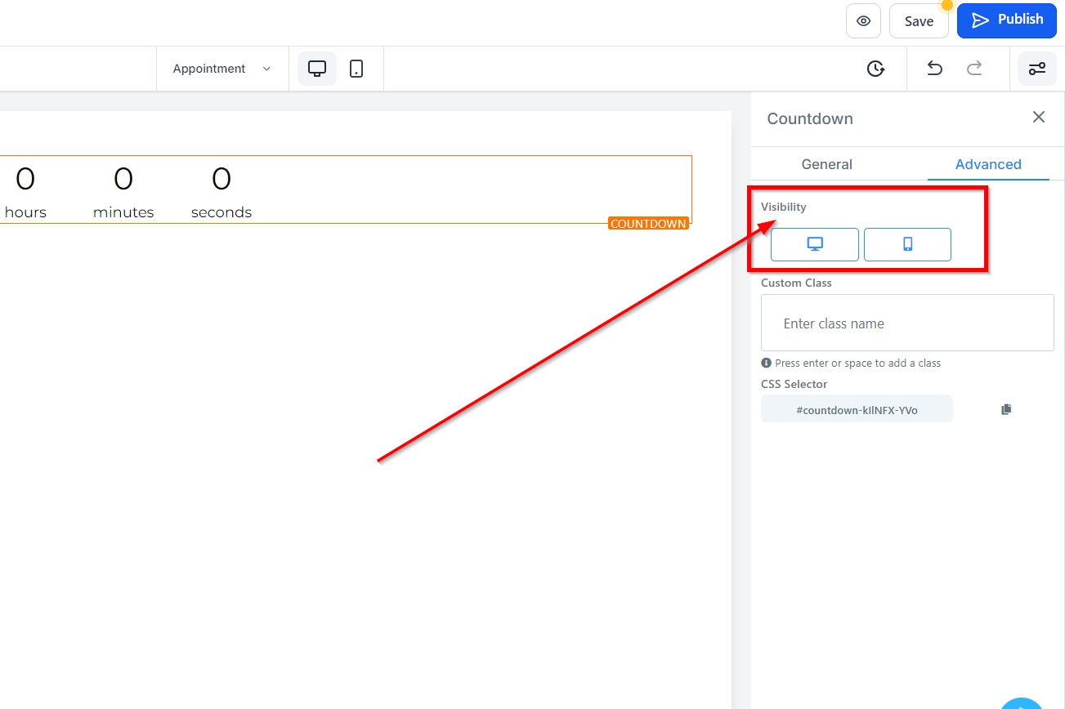Switch to desktop view in toolbar
1065x709 pixels.
click(x=316, y=69)
